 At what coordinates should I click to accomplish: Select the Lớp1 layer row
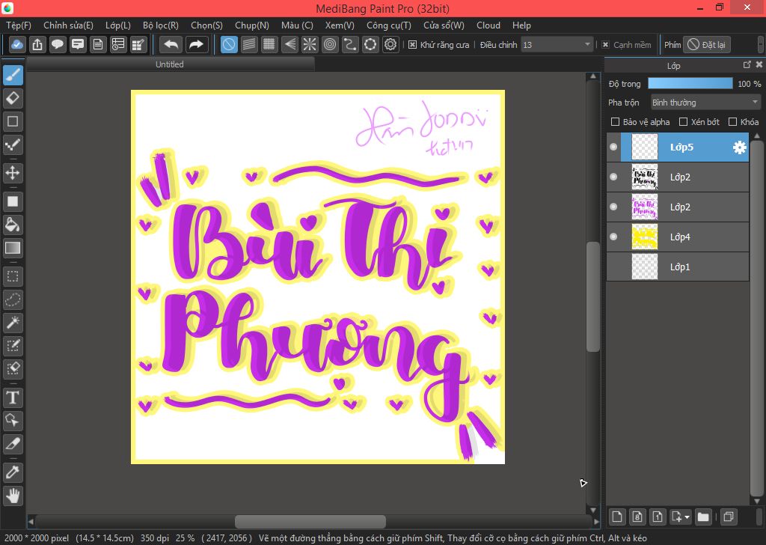tap(678, 267)
